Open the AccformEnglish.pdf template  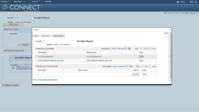pos(141,57)
